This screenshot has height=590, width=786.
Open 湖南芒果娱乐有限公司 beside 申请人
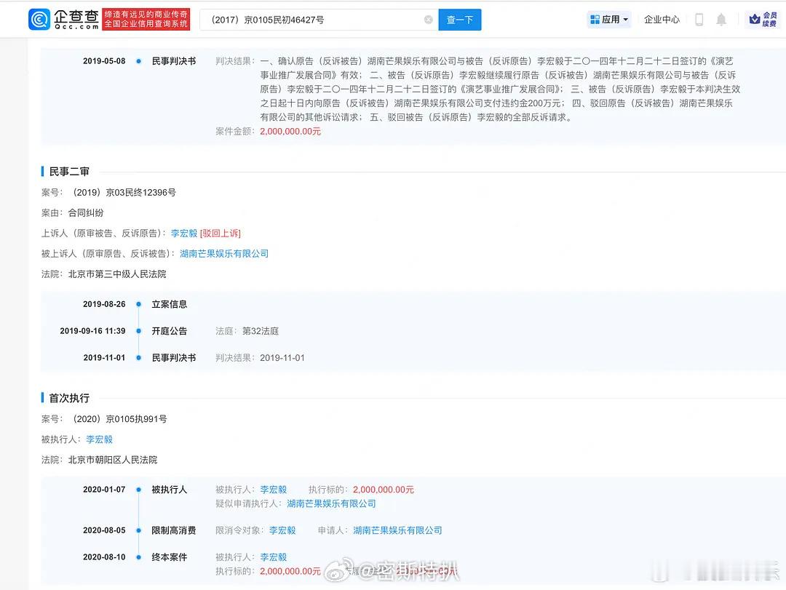coord(397,530)
